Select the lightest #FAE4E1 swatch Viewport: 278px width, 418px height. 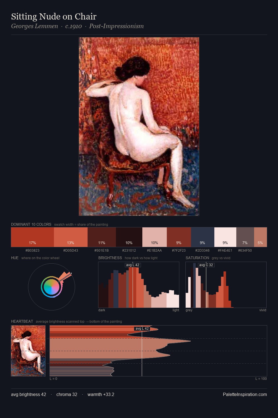[225, 237]
